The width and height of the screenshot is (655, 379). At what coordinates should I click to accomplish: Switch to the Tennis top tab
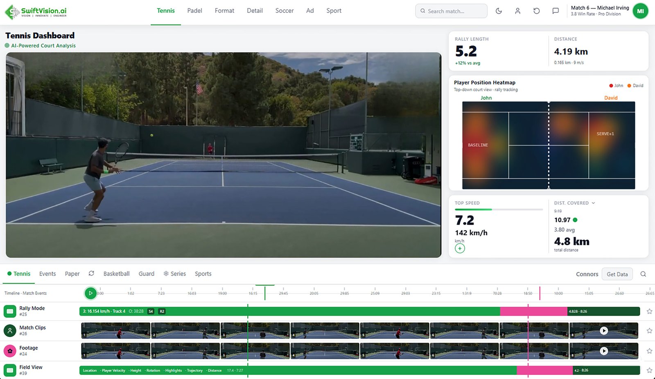pos(166,11)
